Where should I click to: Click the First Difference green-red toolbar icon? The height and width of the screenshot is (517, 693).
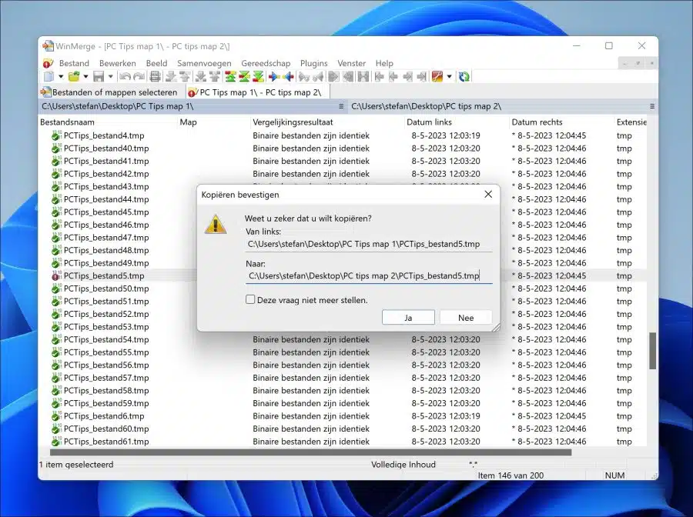pyautogui.click(x=230, y=77)
